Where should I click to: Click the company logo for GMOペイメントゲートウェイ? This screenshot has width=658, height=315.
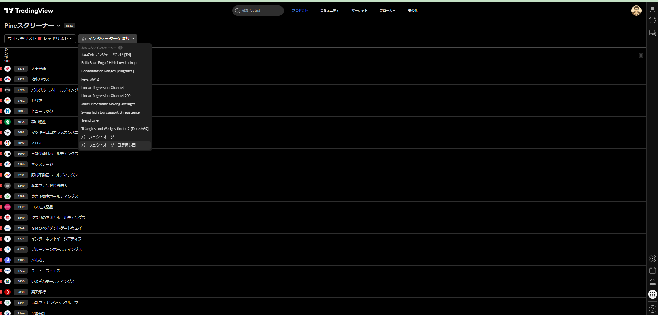point(8,228)
